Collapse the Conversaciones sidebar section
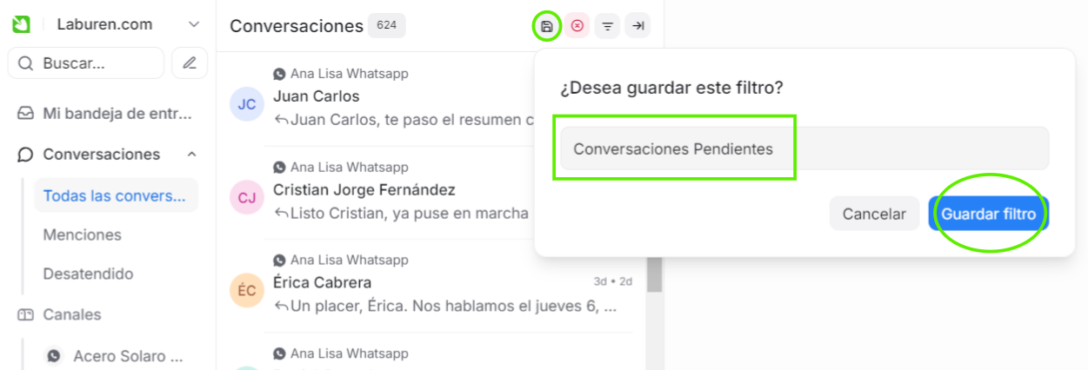The height and width of the screenshot is (370, 1088). 191,155
